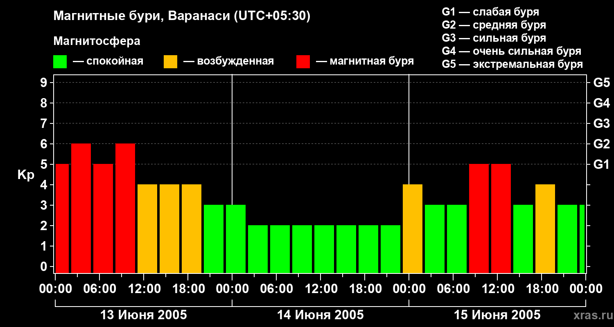Select the green Kp 2 bar over 18:00 on 14 Июня
This screenshot has height=327, width=614.
coord(368,249)
